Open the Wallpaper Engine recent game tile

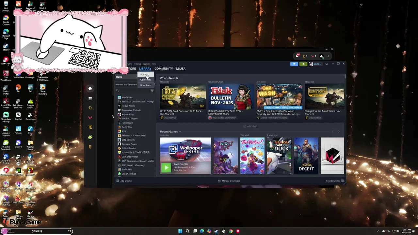(185, 156)
